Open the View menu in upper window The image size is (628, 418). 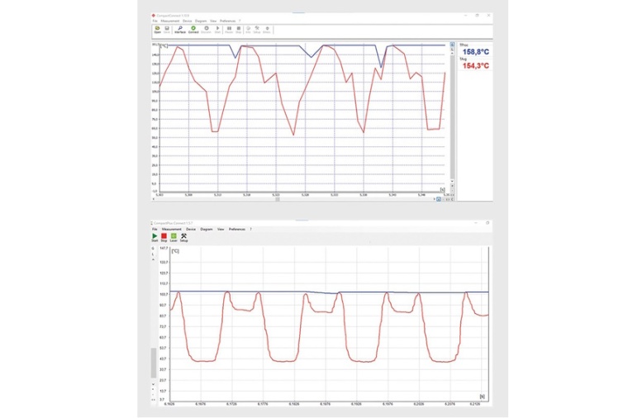click(x=213, y=20)
